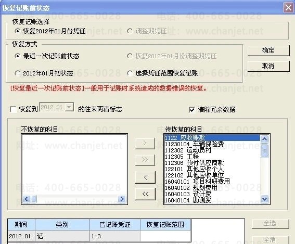Click the 已记账凭证 column header

coord(115,224)
